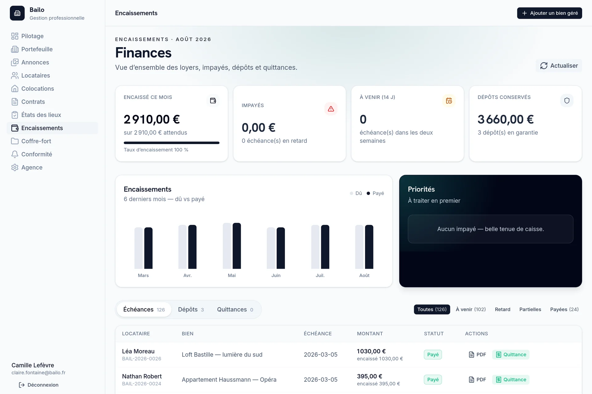Open the États des lieux clipboard icon
The height and width of the screenshot is (394, 592).
click(15, 115)
